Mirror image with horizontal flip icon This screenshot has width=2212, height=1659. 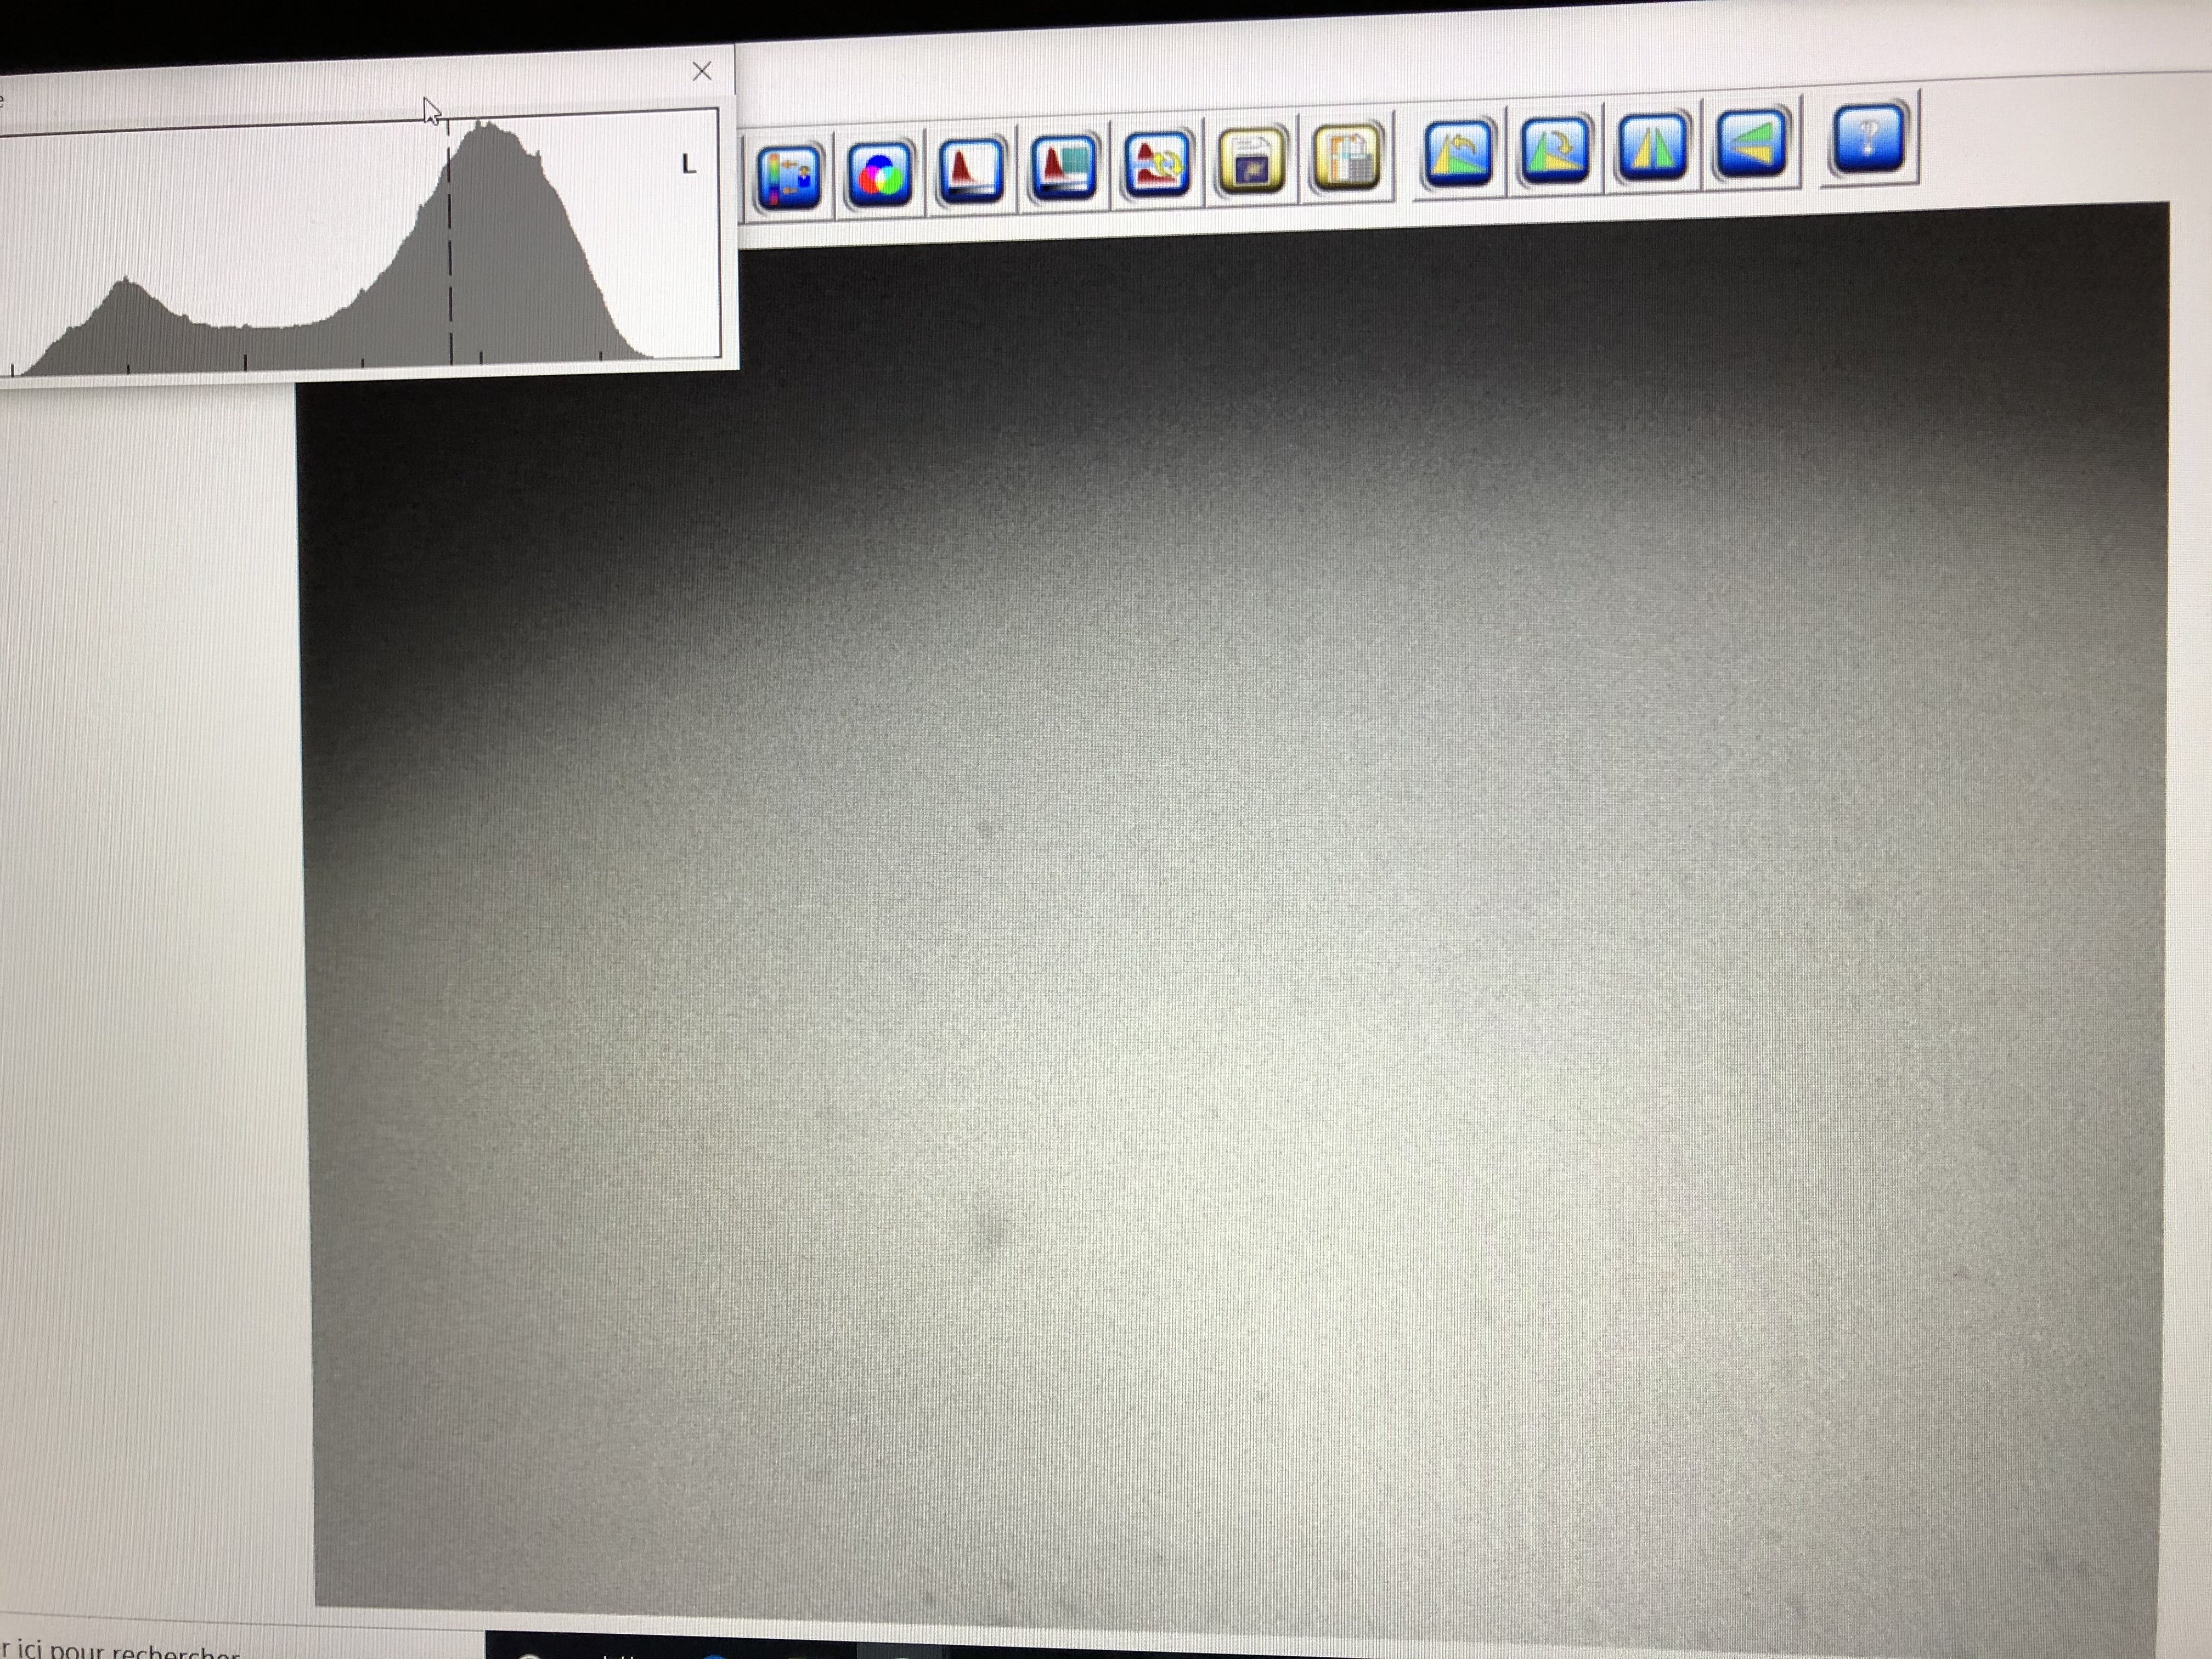(x=1652, y=146)
